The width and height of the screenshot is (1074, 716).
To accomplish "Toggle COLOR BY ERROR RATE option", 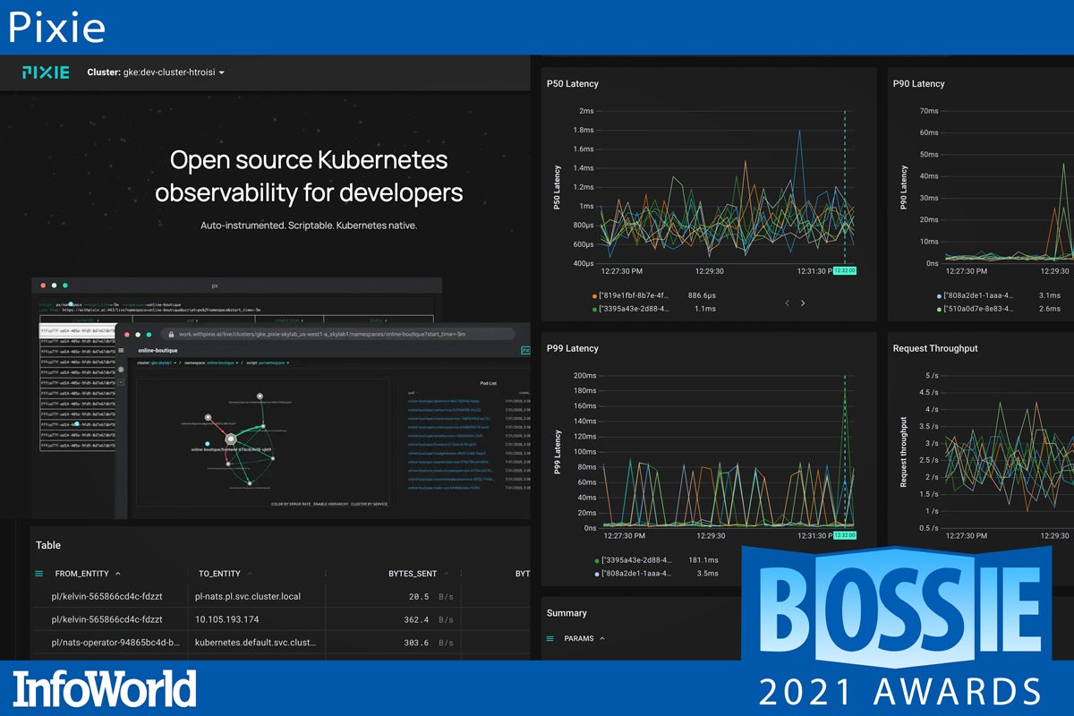I will click(x=291, y=504).
